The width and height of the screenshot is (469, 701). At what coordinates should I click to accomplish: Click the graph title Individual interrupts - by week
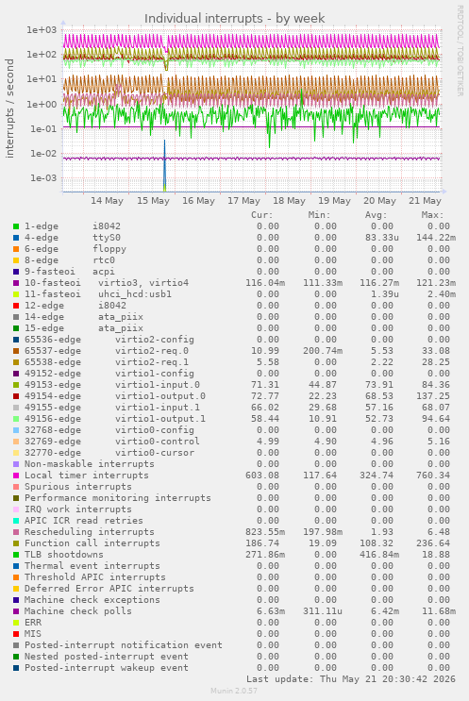click(x=234, y=18)
